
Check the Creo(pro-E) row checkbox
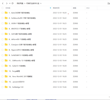coord(2,45)
